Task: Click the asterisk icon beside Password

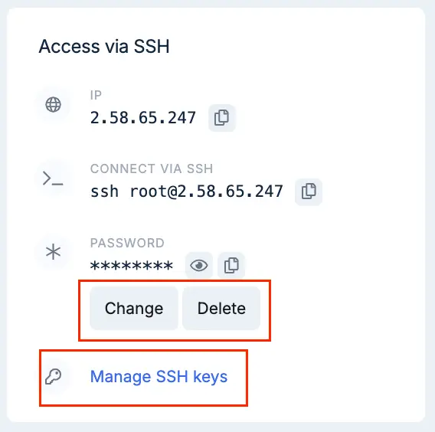Action: click(x=53, y=252)
